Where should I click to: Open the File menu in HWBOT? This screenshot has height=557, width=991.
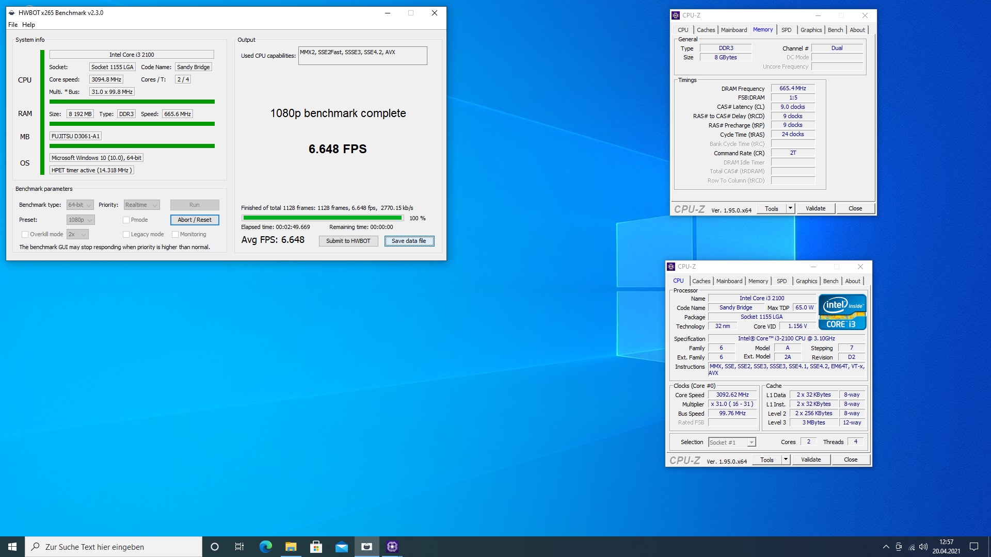13,25
